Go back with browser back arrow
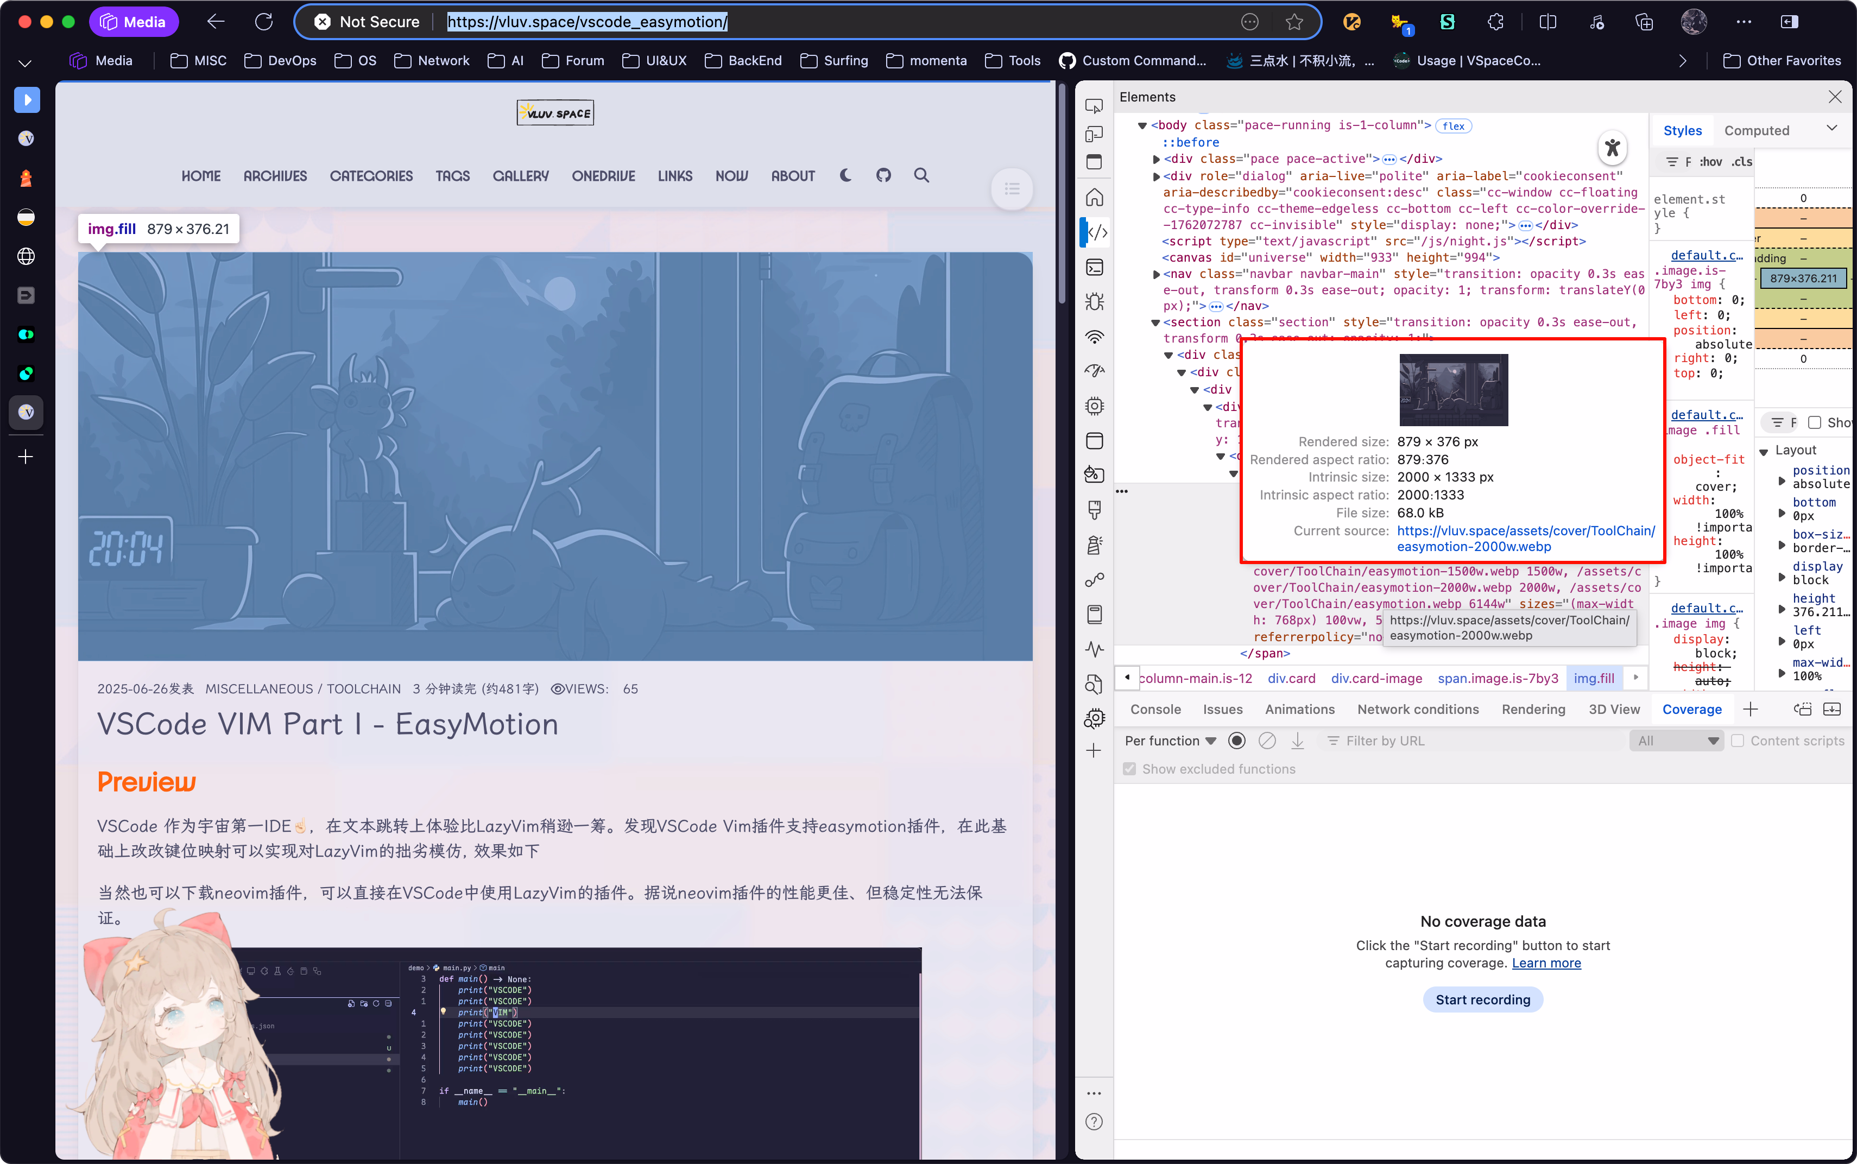Viewport: 1857px width, 1164px height. [216, 22]
